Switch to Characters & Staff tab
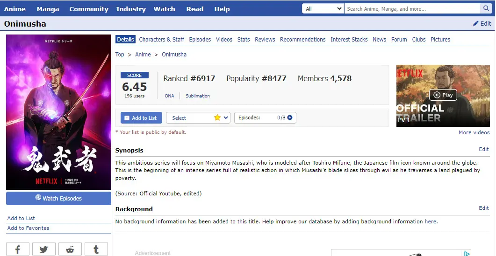Image resolution: width=496 pixels, height=256 pixels. [x=161, y=40]
